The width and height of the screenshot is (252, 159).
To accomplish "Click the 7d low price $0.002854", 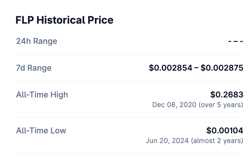I will pos(170,68).
